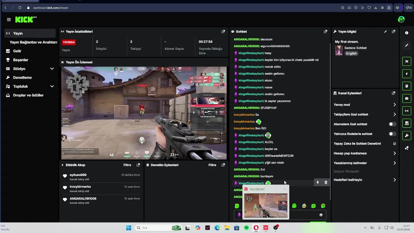
Task: Pop out the Kanal Eylemleri panel
Action: click(x=393, y=93)
